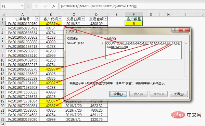Click amount cell 1320.75
This screenshot has height=126, width=205.
coord(97,119)
